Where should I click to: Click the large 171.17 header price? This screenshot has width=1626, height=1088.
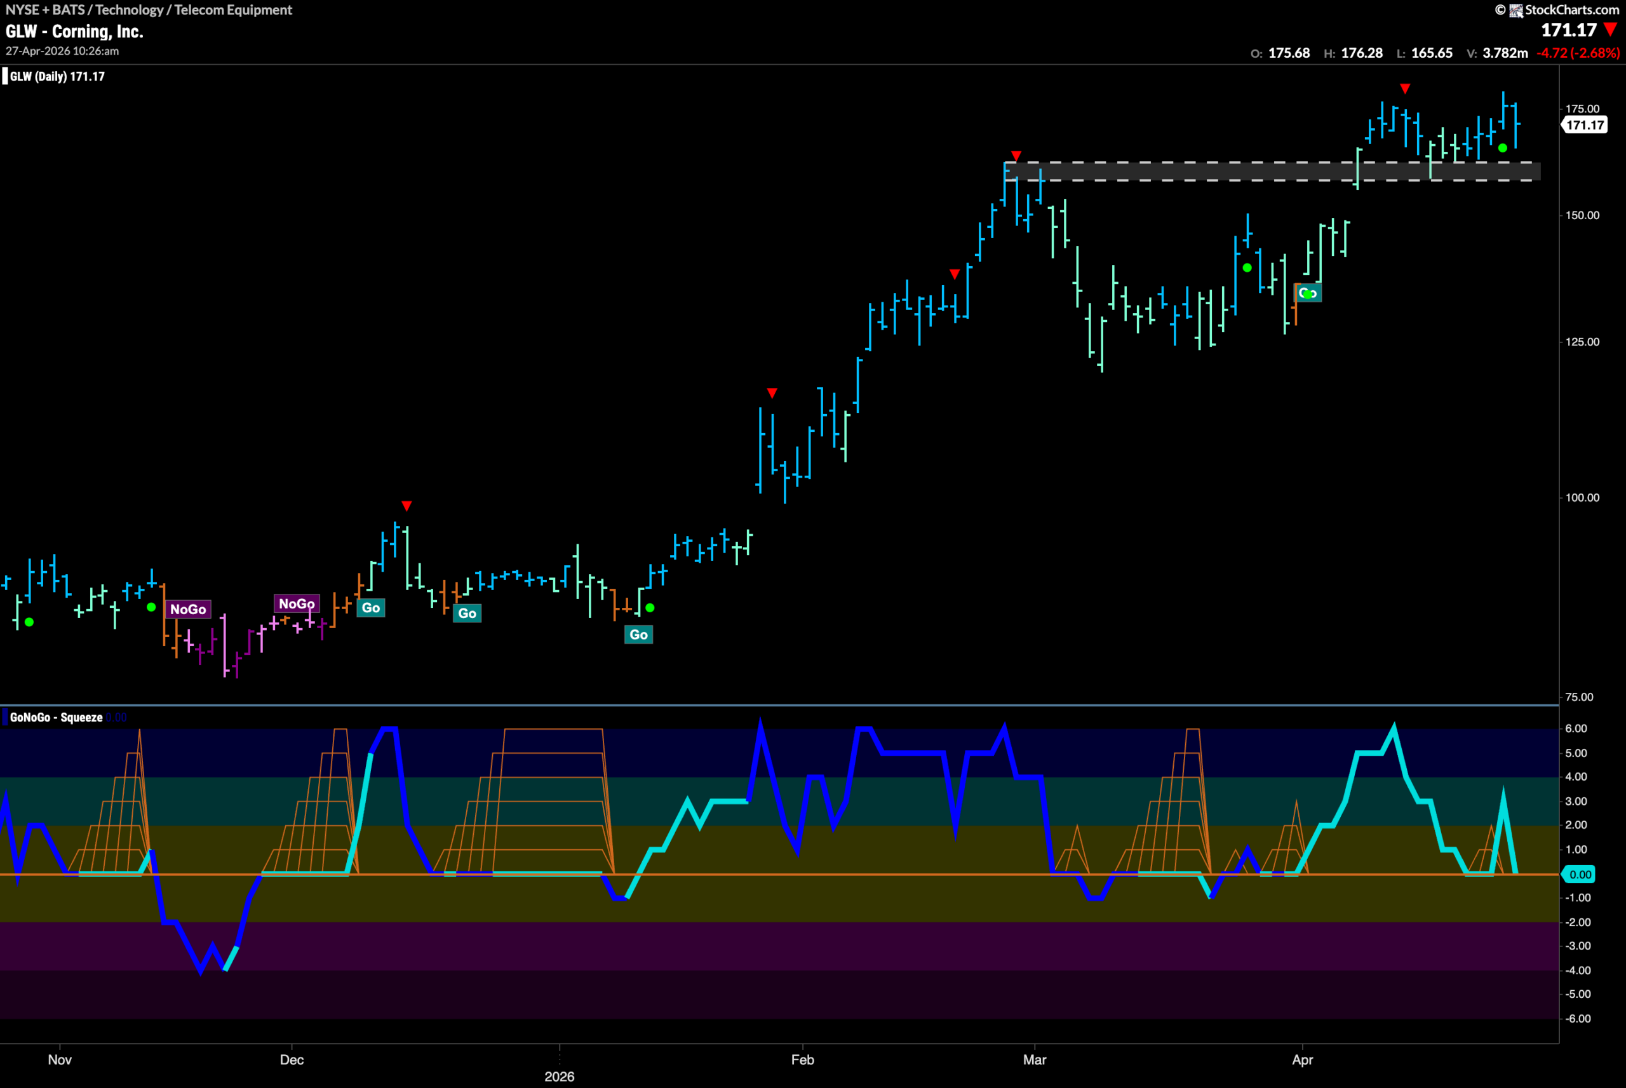[1569, 30]
